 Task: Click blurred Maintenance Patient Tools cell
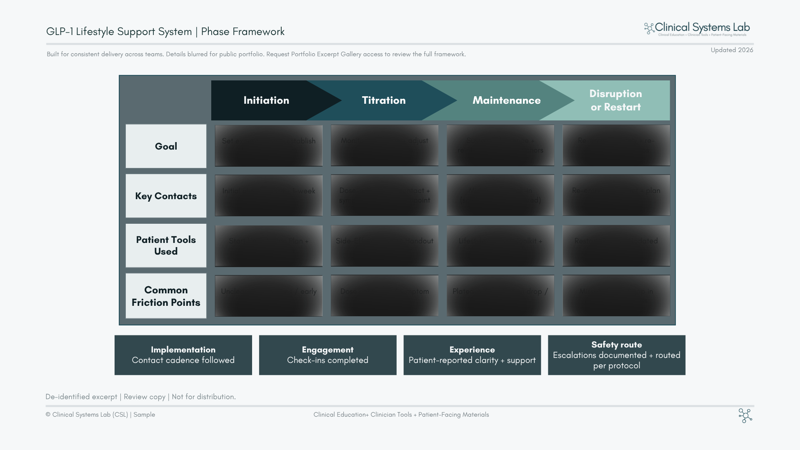coord(500,246)
